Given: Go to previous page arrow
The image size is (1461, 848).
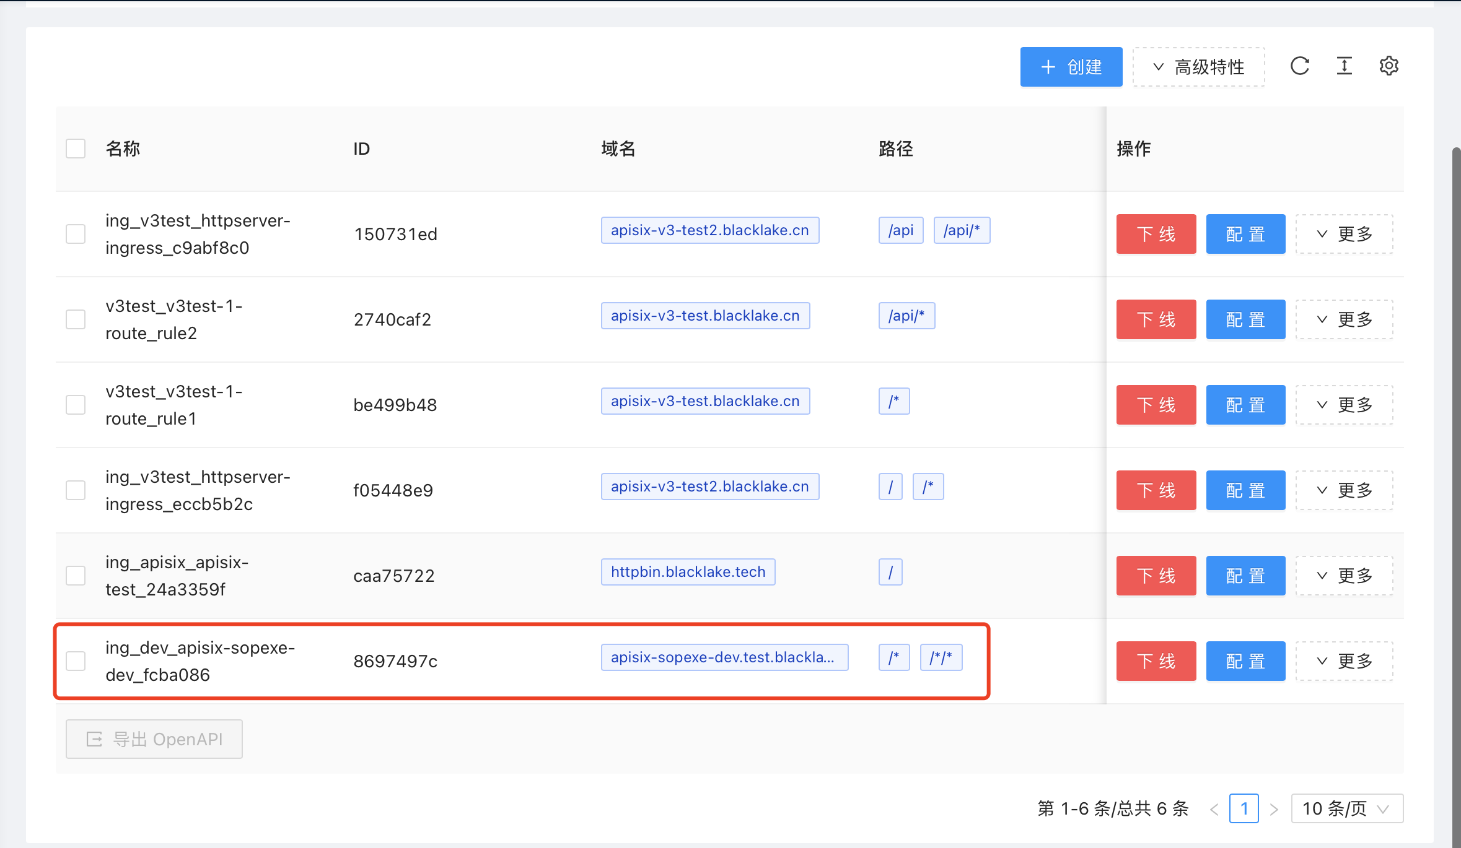Looking at the screenshot, I should coord(1214,809).
